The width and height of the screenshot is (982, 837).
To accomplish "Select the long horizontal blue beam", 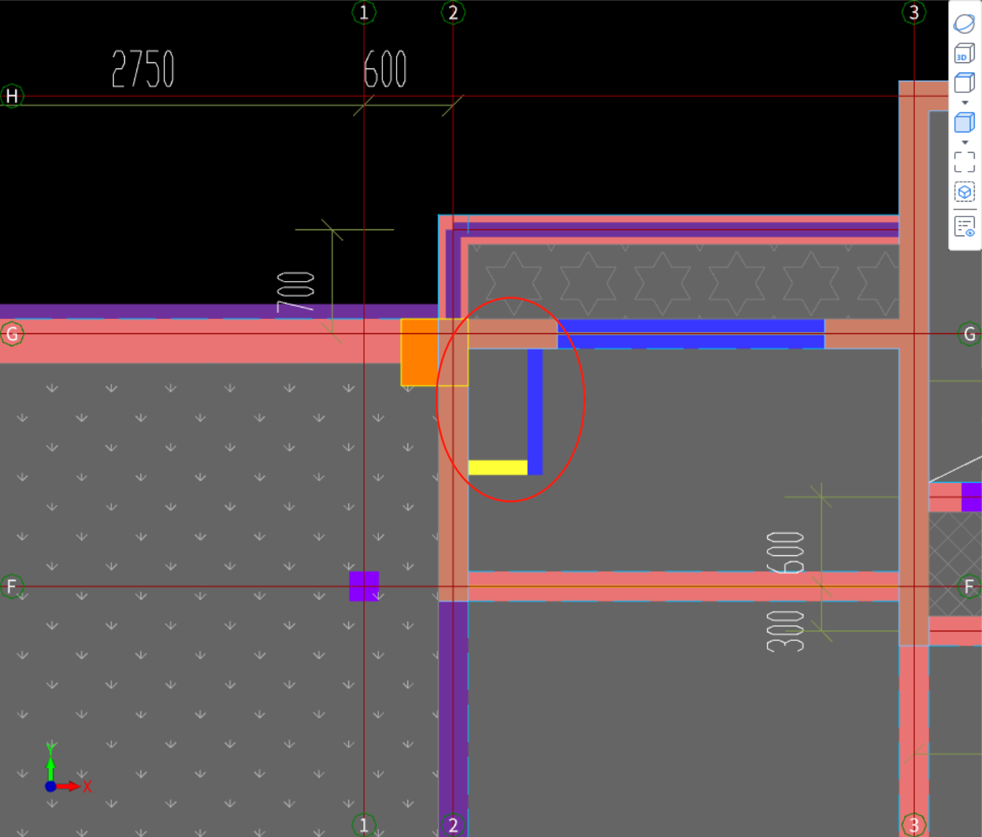I will click(x=691, y=334).
